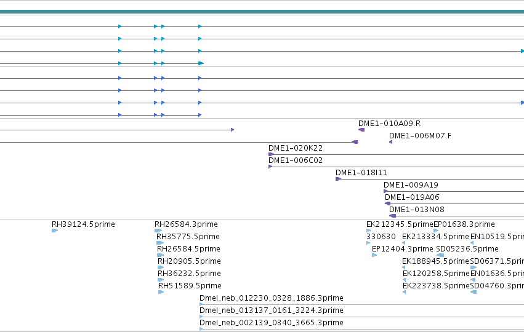The height and width of the screenshot is (332, 524).
Task: Click the EK223738.5prime EST label
Action: [x=436, y=286]
